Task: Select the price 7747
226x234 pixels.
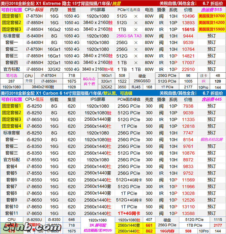Action: 188,133
